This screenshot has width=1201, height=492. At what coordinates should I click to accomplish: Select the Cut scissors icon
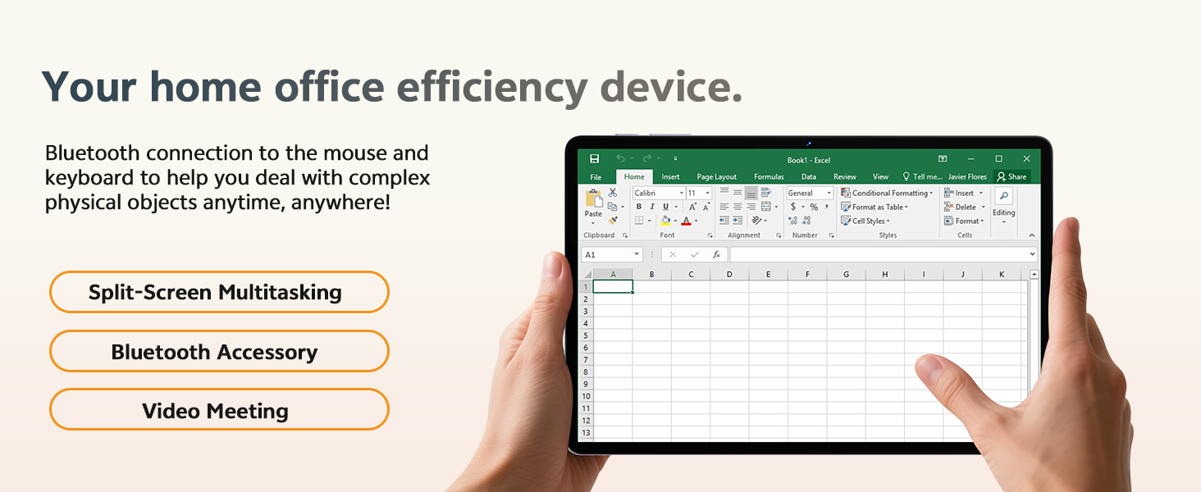[613, 192]
